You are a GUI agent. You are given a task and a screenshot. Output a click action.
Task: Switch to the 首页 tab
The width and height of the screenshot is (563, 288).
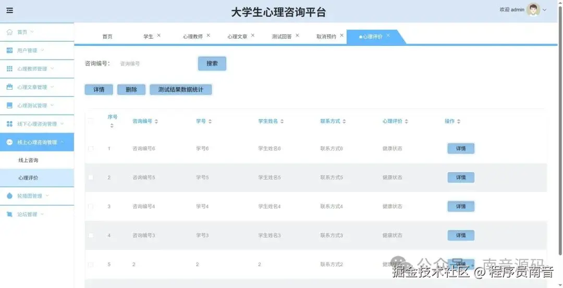click(107, 37)
